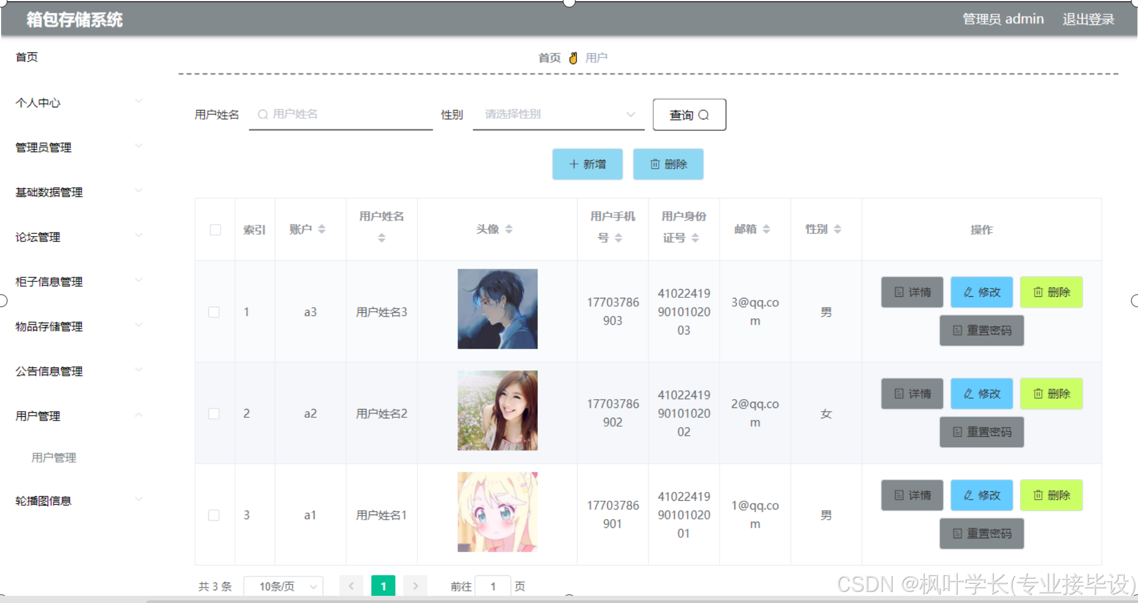This screenshot has width=1138, height=603.
Task: Click the sort arrows under 用户姓名 header
Action: (381, 238)
